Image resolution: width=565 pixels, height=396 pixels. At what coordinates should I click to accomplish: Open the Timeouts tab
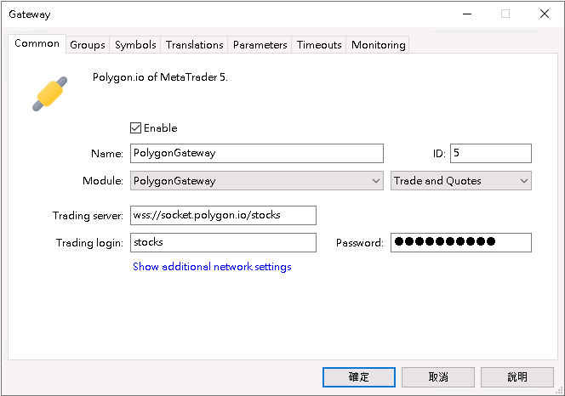coord(319,45)
